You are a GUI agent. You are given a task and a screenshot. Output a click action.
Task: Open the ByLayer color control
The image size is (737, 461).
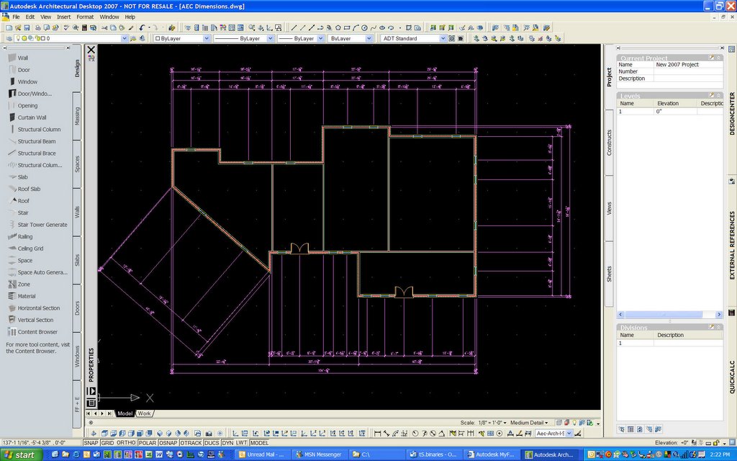(181, 38)
